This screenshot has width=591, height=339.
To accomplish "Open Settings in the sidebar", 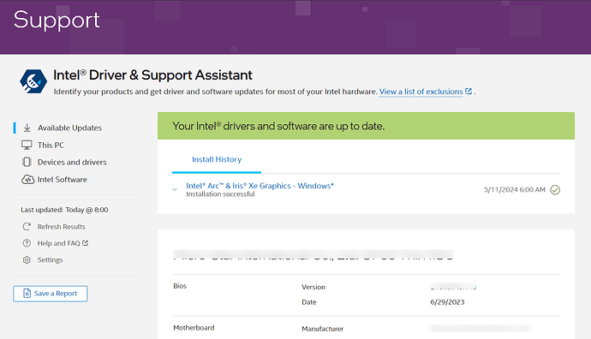I will coord(50,260).
